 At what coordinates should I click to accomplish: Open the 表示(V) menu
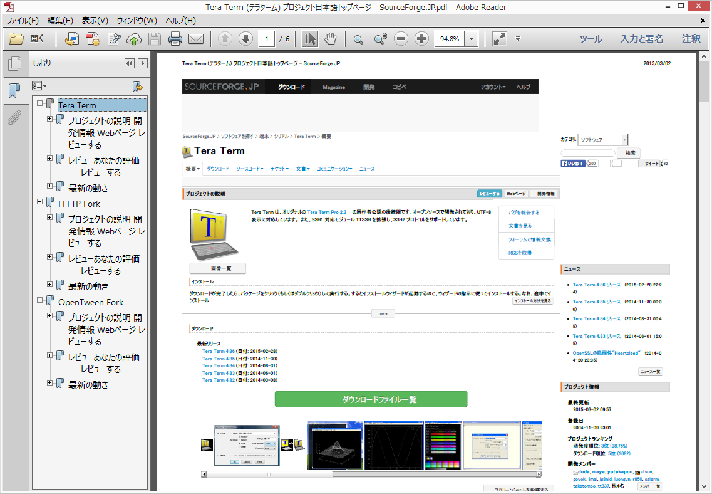click(95, 21)
